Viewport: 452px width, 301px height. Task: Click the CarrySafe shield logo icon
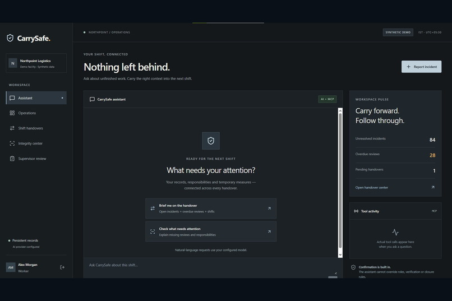point(10,38)
